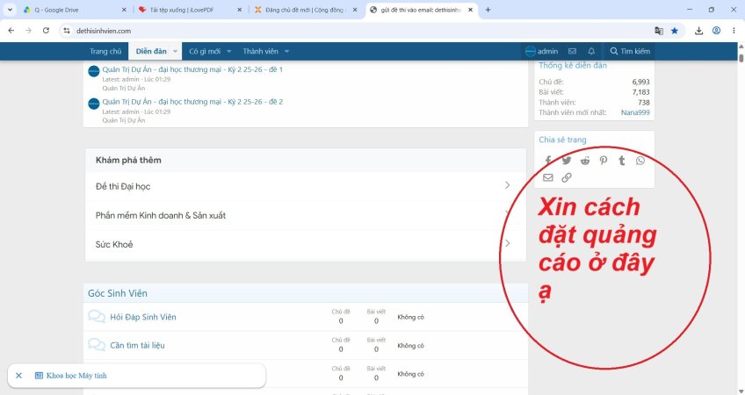Open Có gì mới menu
This screenshot has width=745, height=395.
tap(205, 51)
